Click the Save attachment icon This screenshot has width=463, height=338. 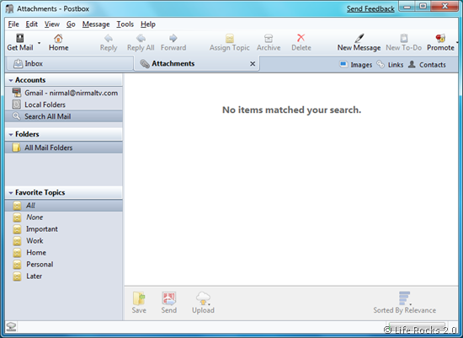pyautogui.click(x=139, y=298)
